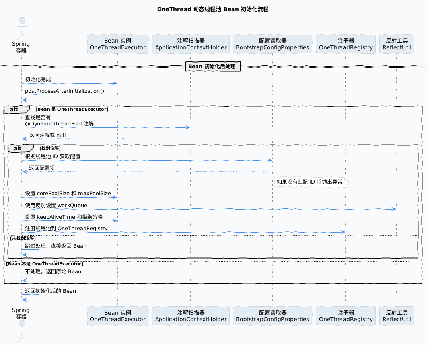Click the Bean 初始化后处理 divider label
Image resolution: width=428 pixels, height=345 pixels.
pos(213,67)
